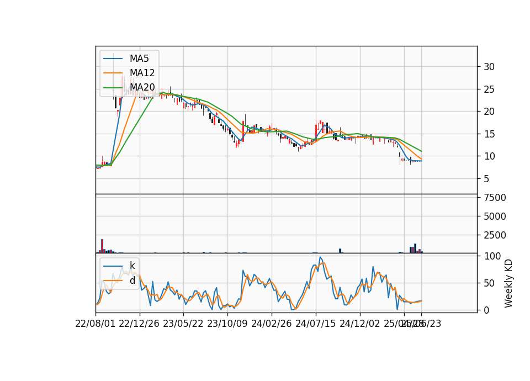Click the KD axis value 100
The image size is (530, 381).
492,256
